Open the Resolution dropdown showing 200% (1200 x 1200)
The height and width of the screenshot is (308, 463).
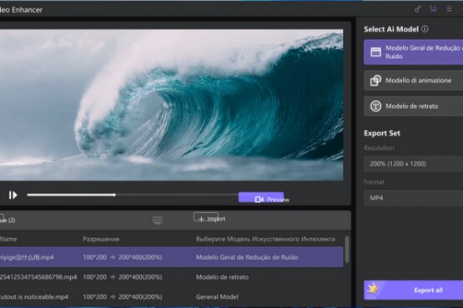(x=414, y=164)
